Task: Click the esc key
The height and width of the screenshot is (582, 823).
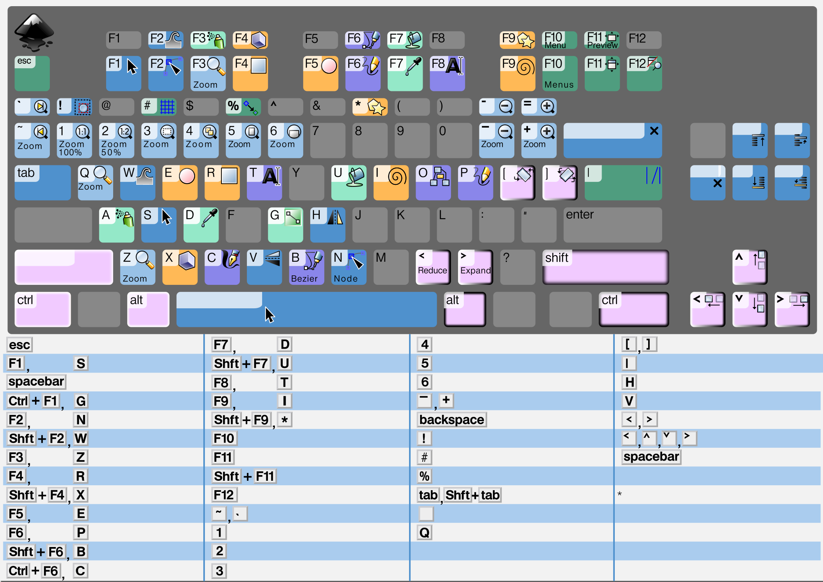Action: [32, 73]
